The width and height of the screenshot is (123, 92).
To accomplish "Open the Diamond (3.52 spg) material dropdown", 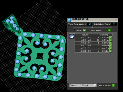I will [95, 85].
